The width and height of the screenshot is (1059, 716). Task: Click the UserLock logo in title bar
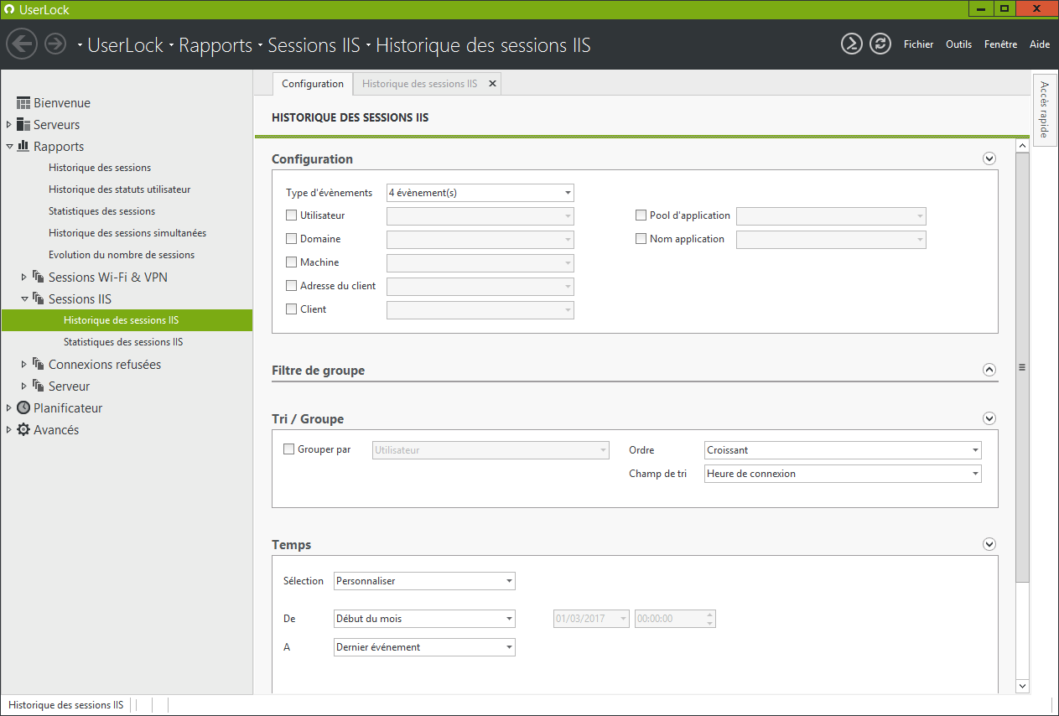pos(10,10)
